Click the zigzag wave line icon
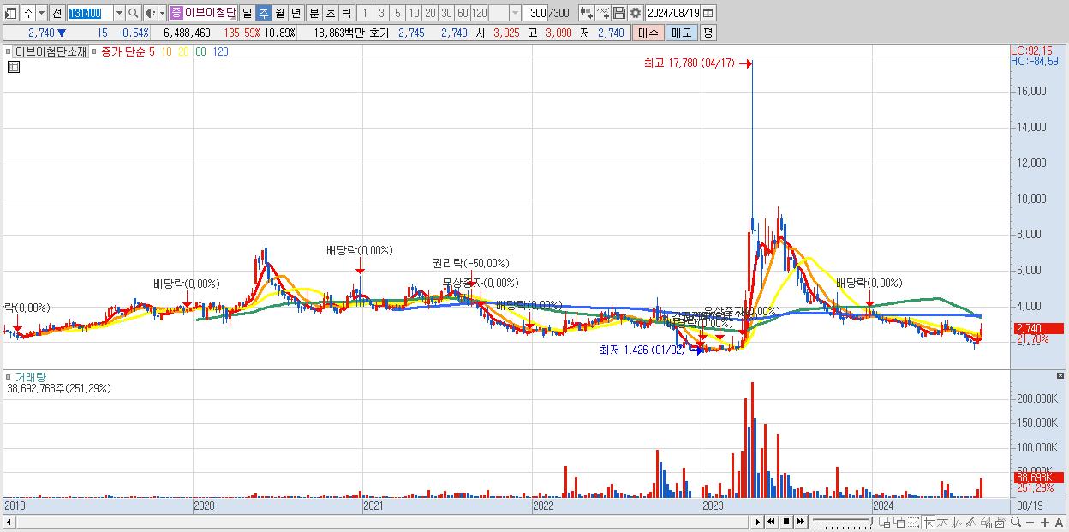The height and width of the screenshot is (532, 1069). pos(958,522)
